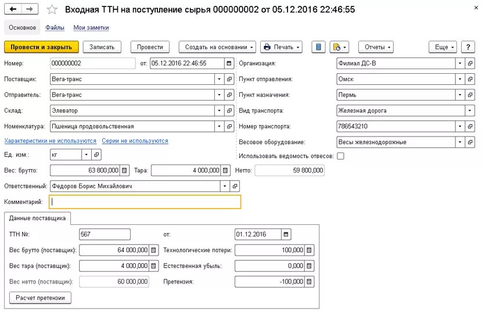The height and width of the screenshot is (312, 482).
Task: Open the Создать на основании menu
Action: coord(217,47)
